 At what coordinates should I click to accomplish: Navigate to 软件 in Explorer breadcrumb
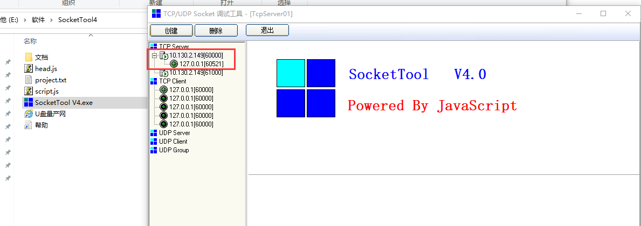(x=38, y=19)
